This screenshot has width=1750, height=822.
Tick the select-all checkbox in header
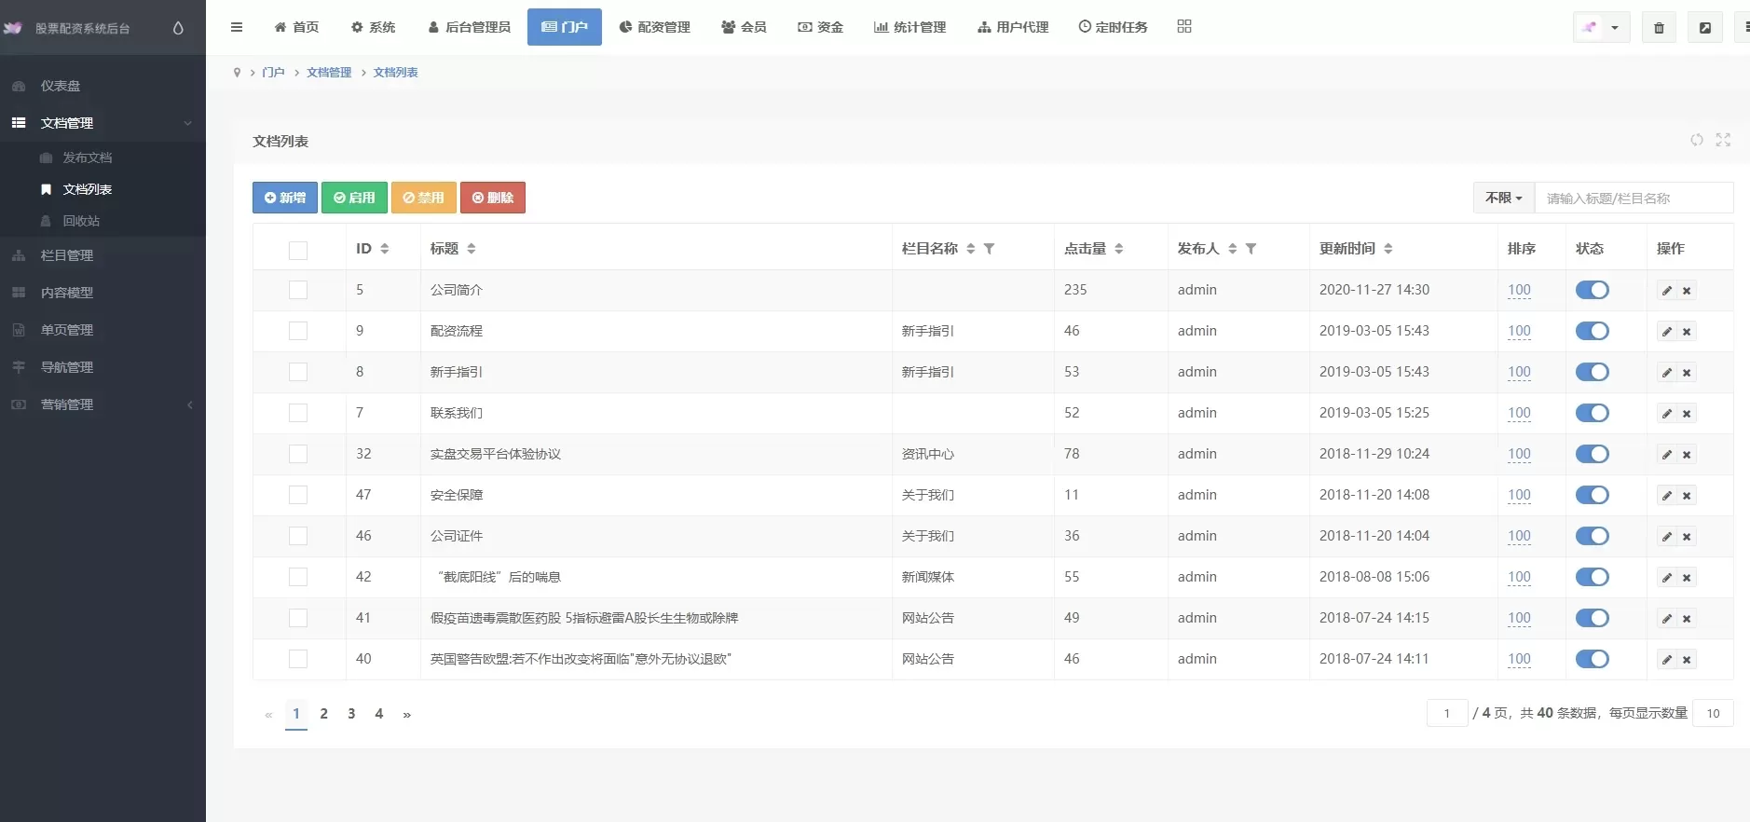[x=298, y=250]
